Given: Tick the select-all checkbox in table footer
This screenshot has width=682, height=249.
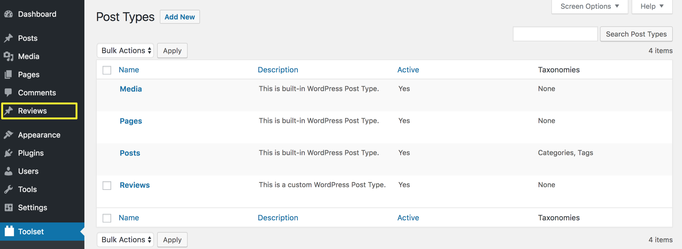Looking at the screenshot, I should click(107, 218).
